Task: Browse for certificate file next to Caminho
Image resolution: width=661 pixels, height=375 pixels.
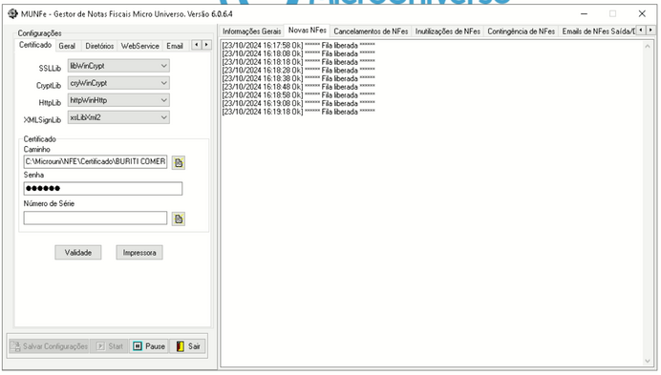Action: pyautogui.click(x=179, y=162)
